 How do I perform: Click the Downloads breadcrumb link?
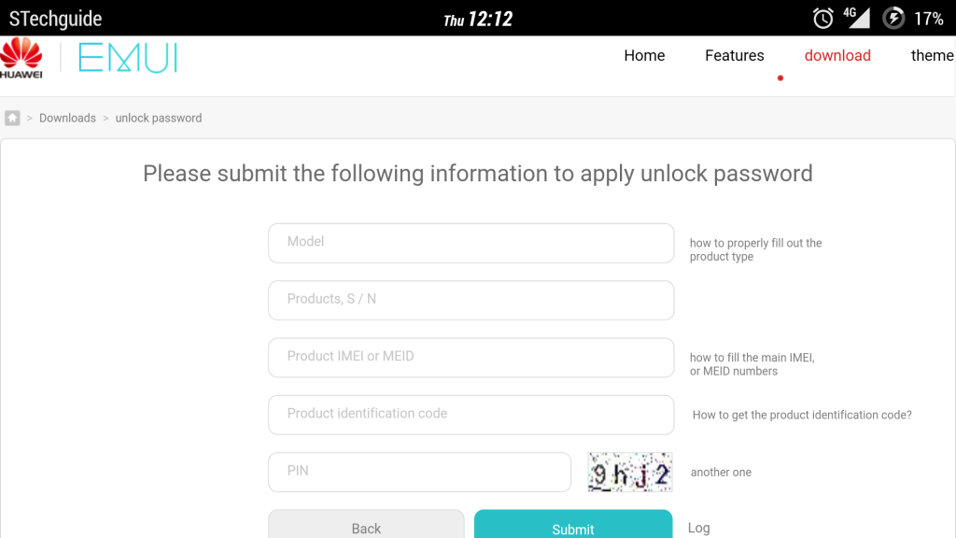[67, 119]
